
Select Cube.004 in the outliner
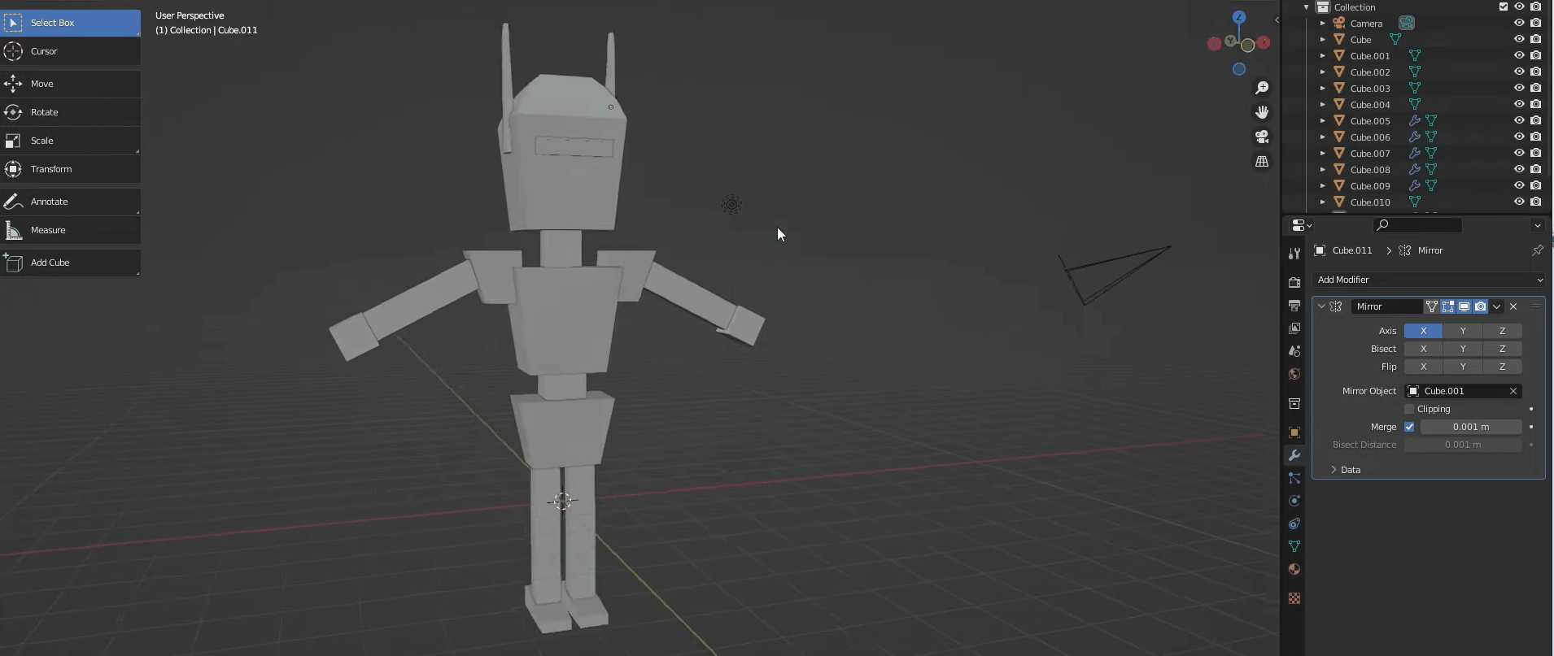pyautogui.click(x=1370, y=105)
